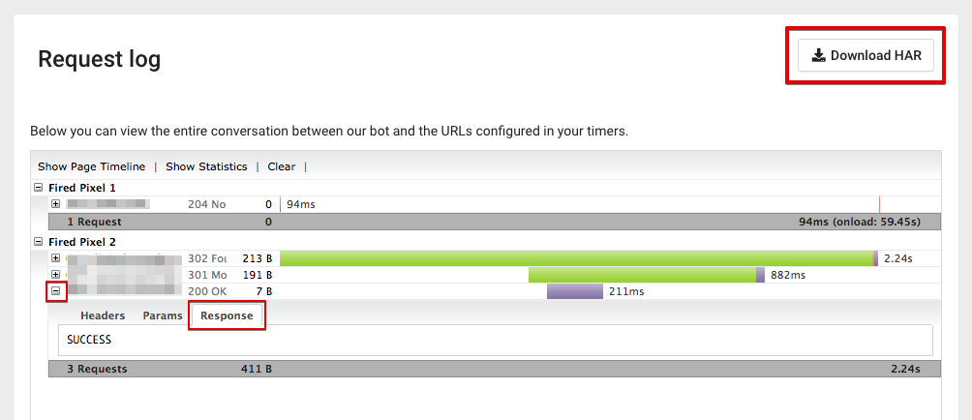The image size is (972, 420).
Task: Click the Show Page Timeline link
Action: click(x=91, y=166)
